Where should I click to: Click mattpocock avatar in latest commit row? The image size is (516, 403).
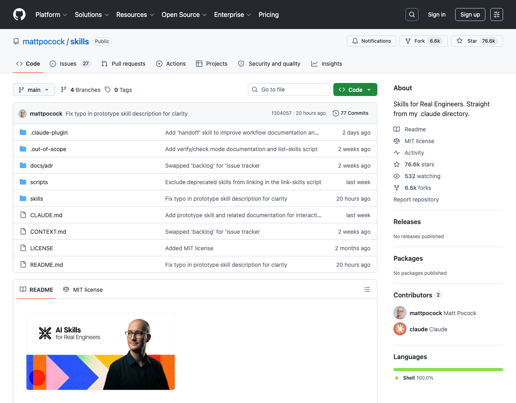pos(23,114)
